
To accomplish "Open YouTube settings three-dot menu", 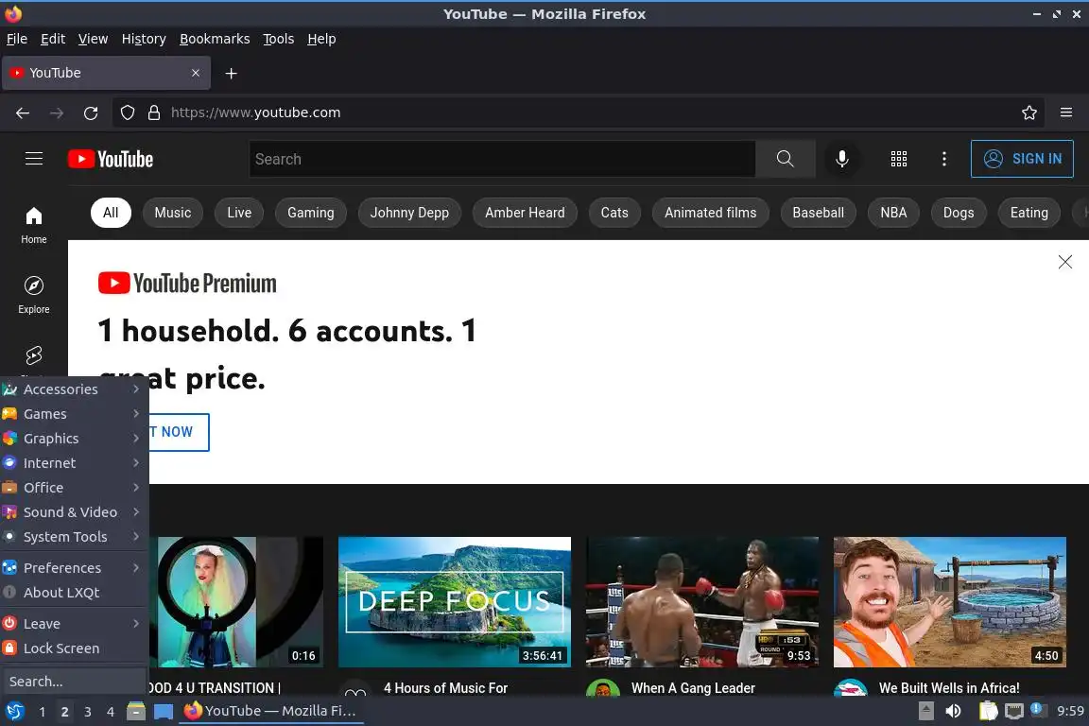I will click(x=943, y=159).
